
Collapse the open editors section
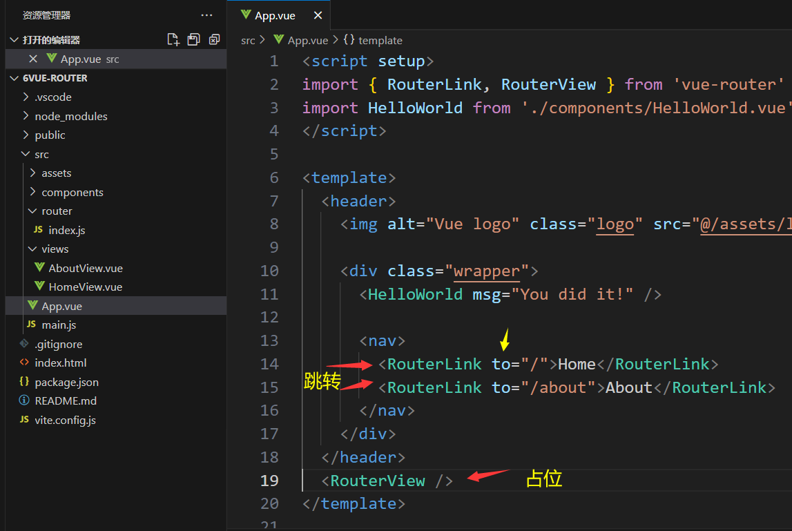point(14,40)
